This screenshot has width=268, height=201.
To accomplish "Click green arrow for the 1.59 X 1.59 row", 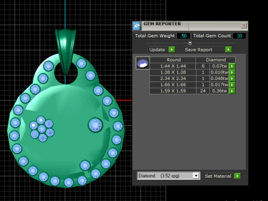I will pyautogui.click(x=232, y=91).
